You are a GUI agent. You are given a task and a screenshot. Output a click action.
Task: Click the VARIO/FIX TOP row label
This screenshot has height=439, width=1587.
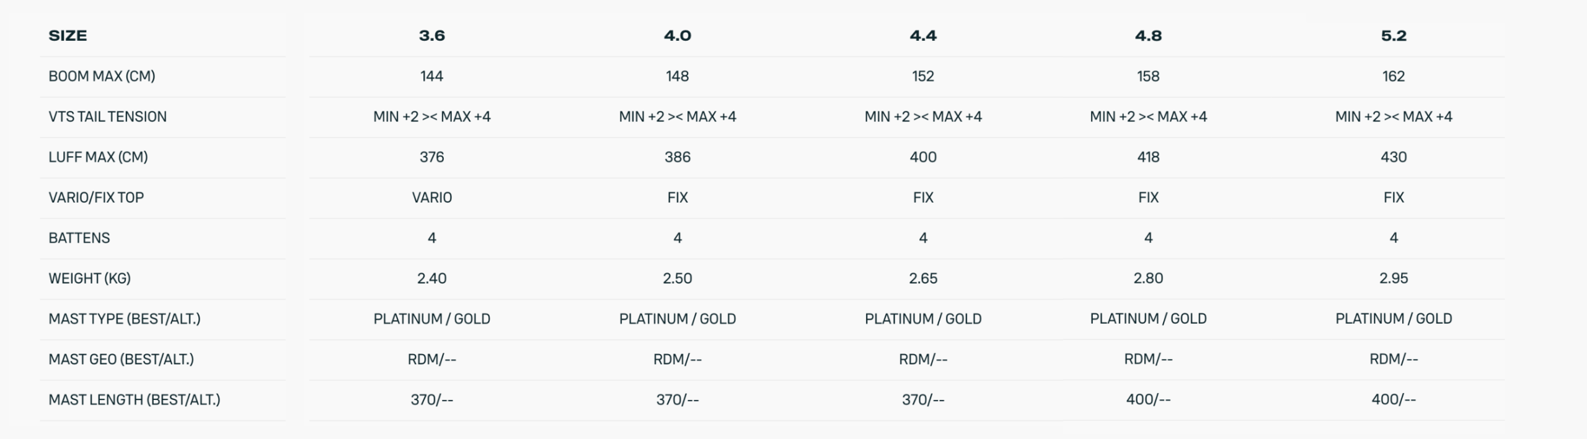click(x=96, y=198)
